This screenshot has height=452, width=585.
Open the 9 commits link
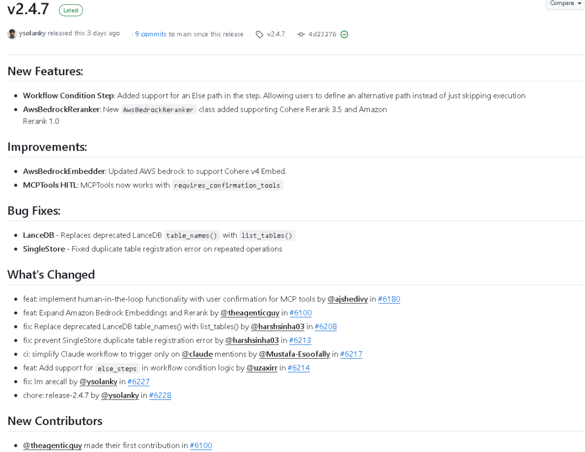coord(151,34)
